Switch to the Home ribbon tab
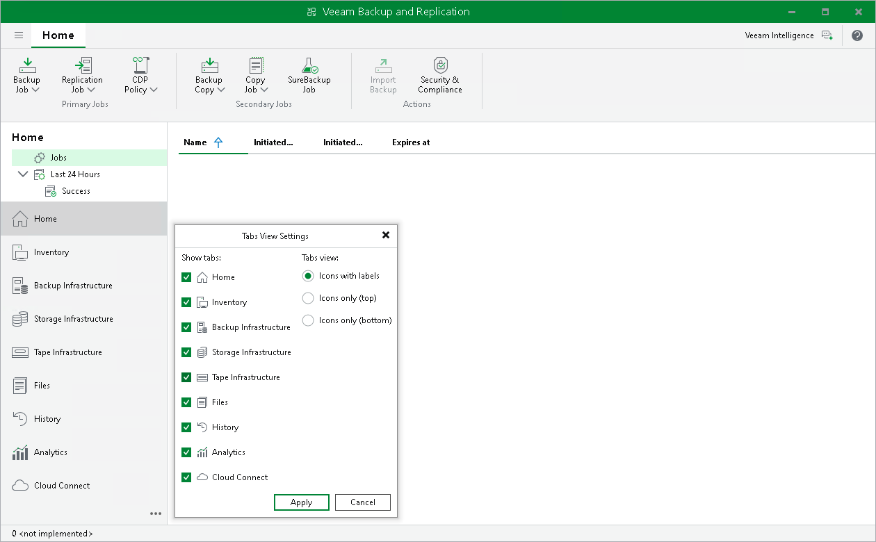This screenshot has height=542, width=876. coord(58,35)
